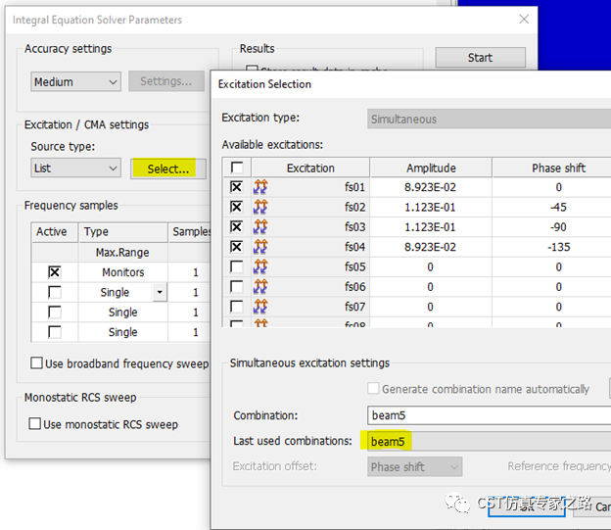The width and height of the screenshot is (611, 530).
Task: Open the Last used combinations dropdown
Action: (489, 441)
